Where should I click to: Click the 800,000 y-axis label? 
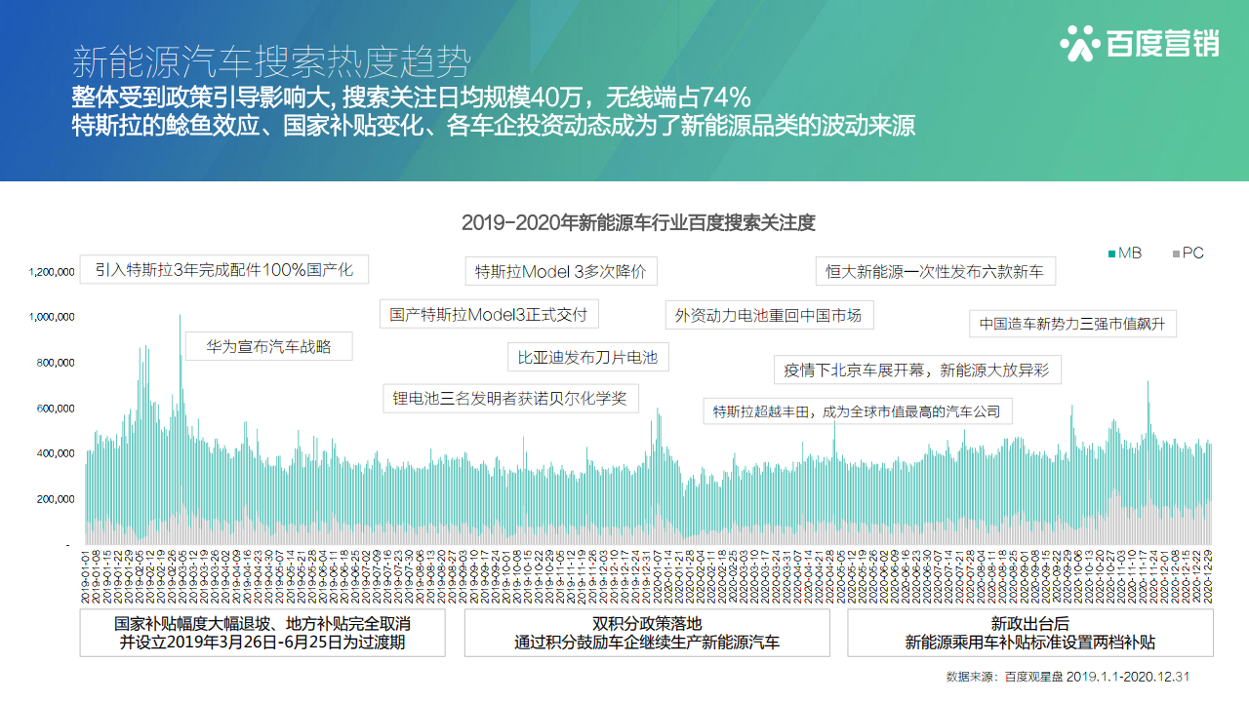[x=57, y=363]
